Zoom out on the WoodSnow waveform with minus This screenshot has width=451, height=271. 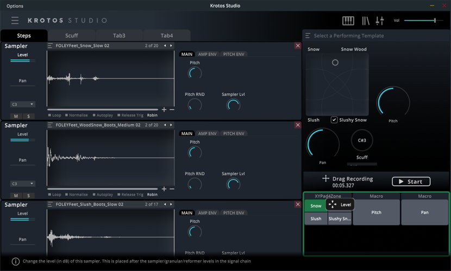coord(172,189)
